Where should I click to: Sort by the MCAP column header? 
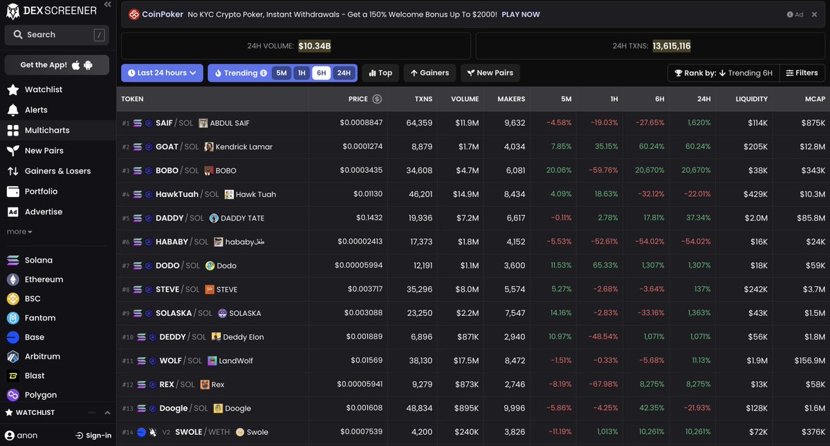(x=815, y=99)
